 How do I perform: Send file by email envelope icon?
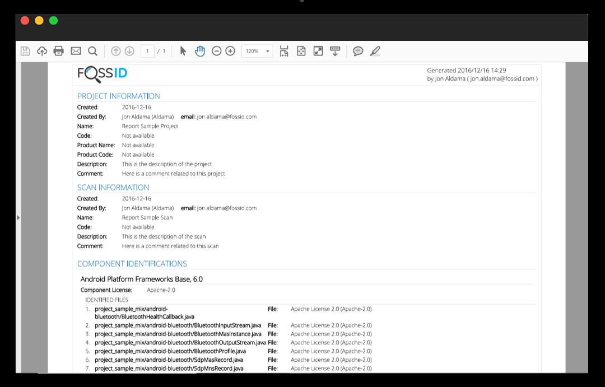pyautogui.click(x=76, y=51)
